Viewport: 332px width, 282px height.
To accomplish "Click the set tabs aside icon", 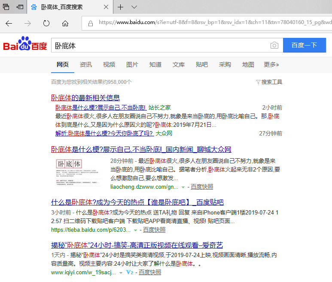I will tap(20, 7).
